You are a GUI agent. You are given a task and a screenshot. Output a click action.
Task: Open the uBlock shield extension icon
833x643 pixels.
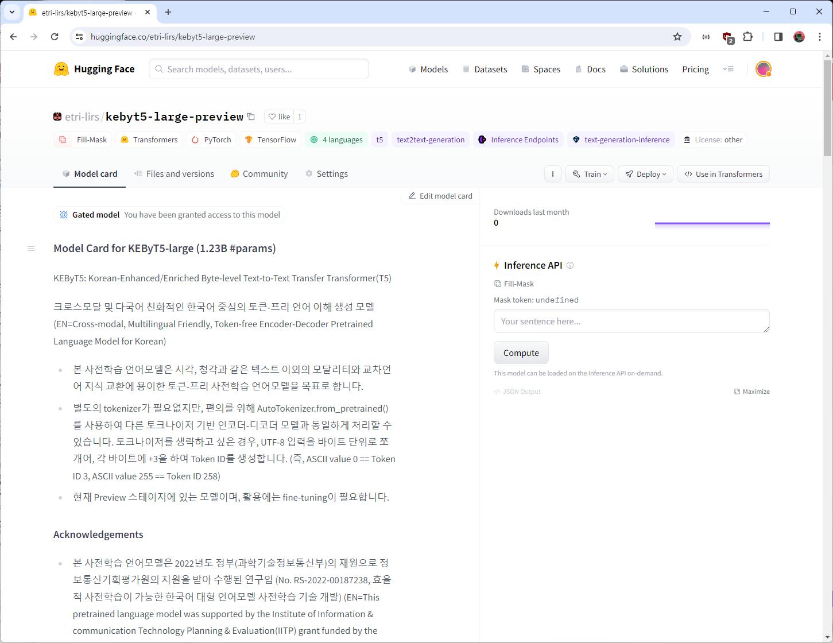[727, 37]
